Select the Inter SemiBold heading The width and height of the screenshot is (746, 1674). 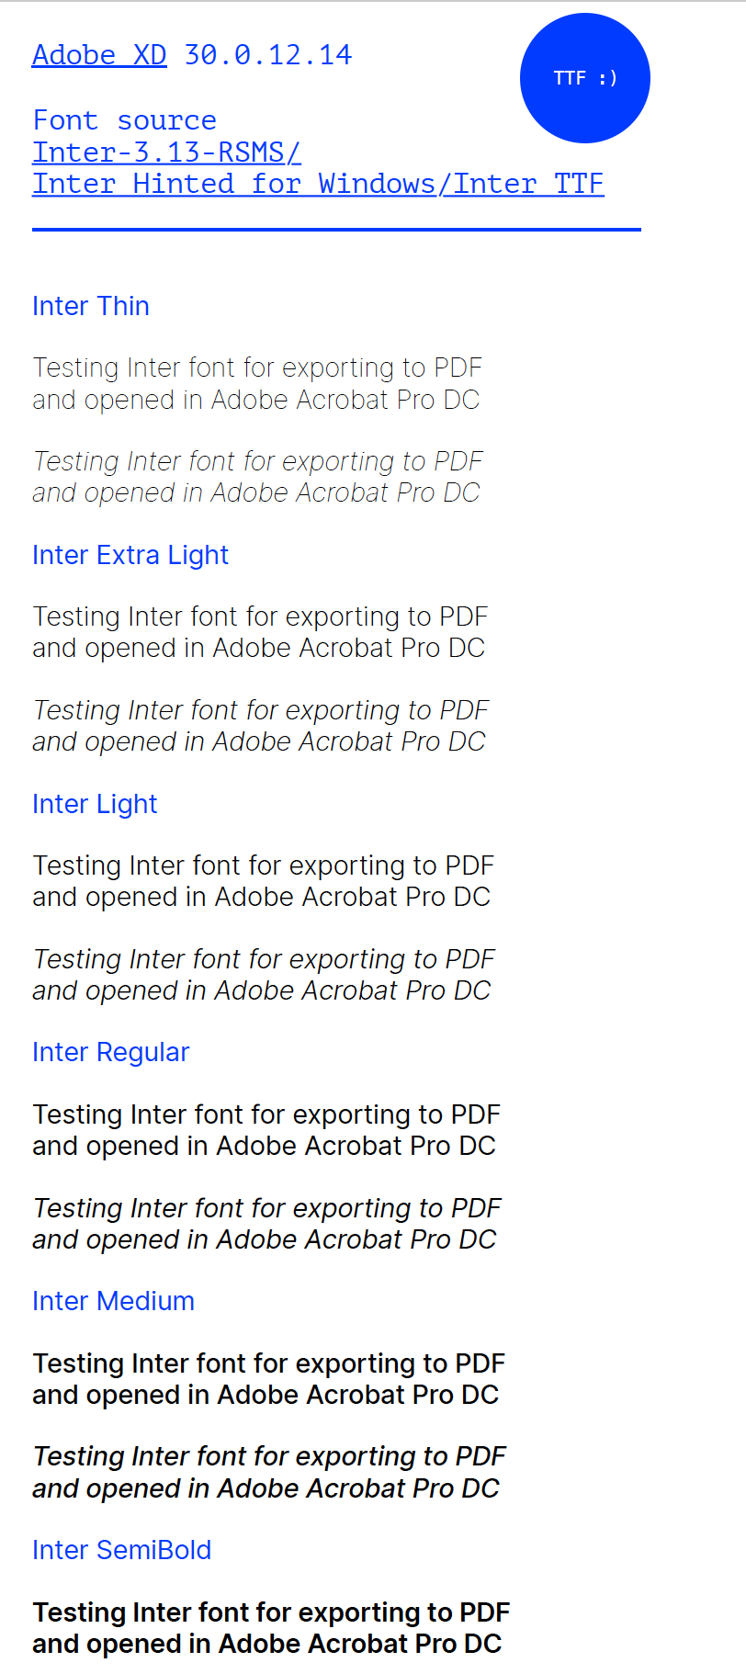pos(122,1550)
